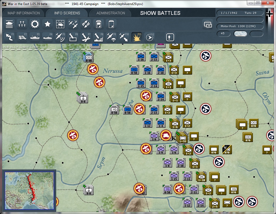
Task: Click the switch-window icon beside Motor Pool
Action: (x=208, y=24)
